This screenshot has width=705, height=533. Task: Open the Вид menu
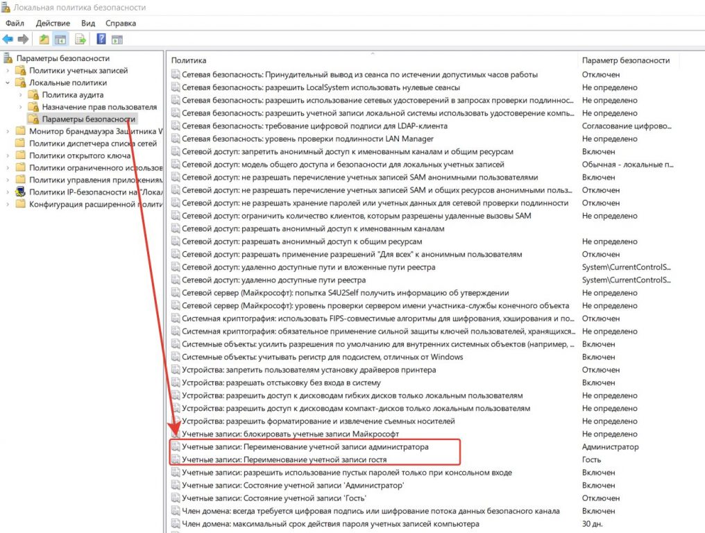[x=88, y=24]
